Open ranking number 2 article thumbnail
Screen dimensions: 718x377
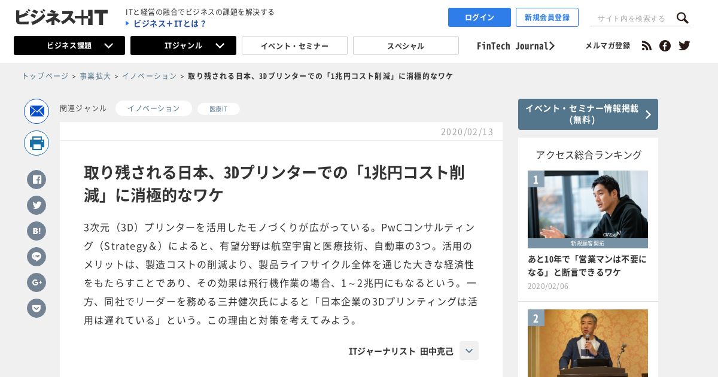[588, 343]
